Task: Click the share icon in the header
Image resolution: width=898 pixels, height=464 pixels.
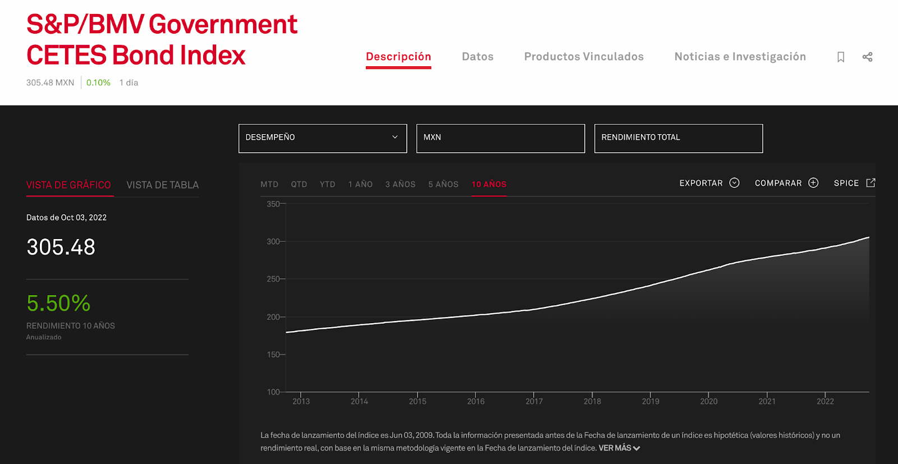Action: 867,57
